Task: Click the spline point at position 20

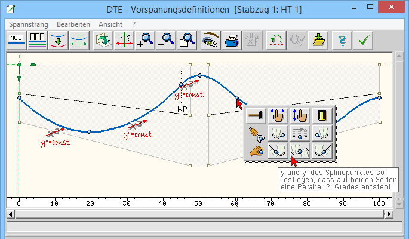Action: [90, 131]
